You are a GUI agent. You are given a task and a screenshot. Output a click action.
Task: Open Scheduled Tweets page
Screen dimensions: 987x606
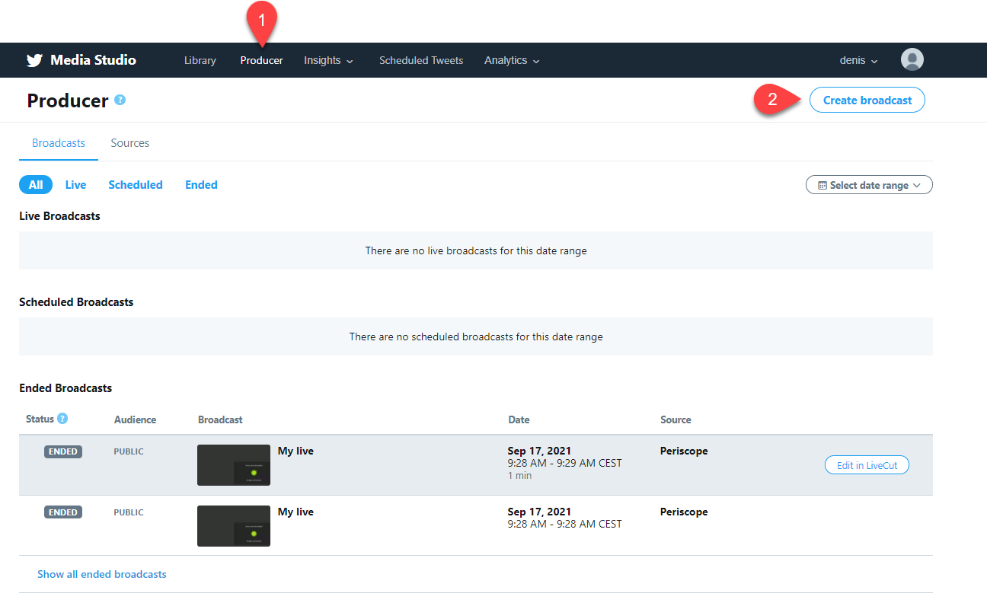click(x=421, y=60)
